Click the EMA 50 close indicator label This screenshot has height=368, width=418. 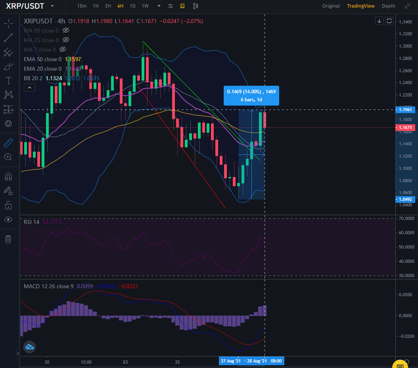coord(43,59)
